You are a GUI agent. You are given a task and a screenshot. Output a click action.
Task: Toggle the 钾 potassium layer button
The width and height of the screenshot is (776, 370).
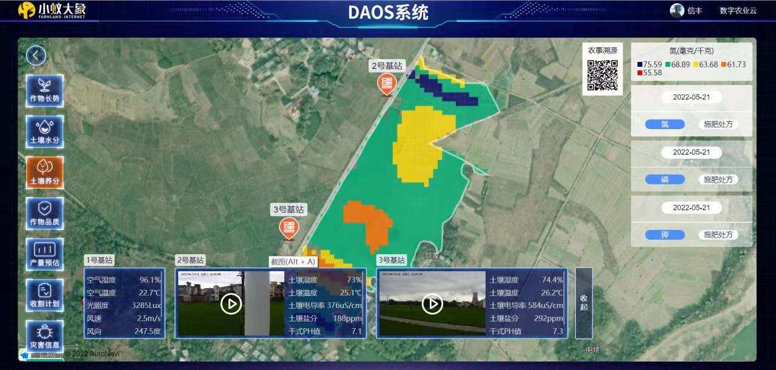point(664,235)
